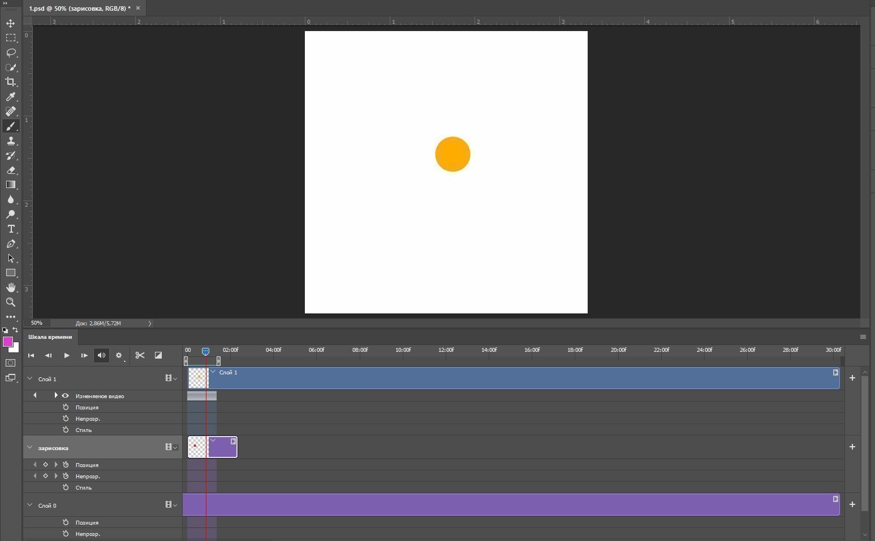Select the Move tool
875x541 pixels.
11,23
